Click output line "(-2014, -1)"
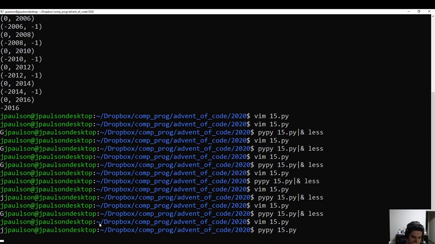 pyautogui.click(x=21, y=91)
